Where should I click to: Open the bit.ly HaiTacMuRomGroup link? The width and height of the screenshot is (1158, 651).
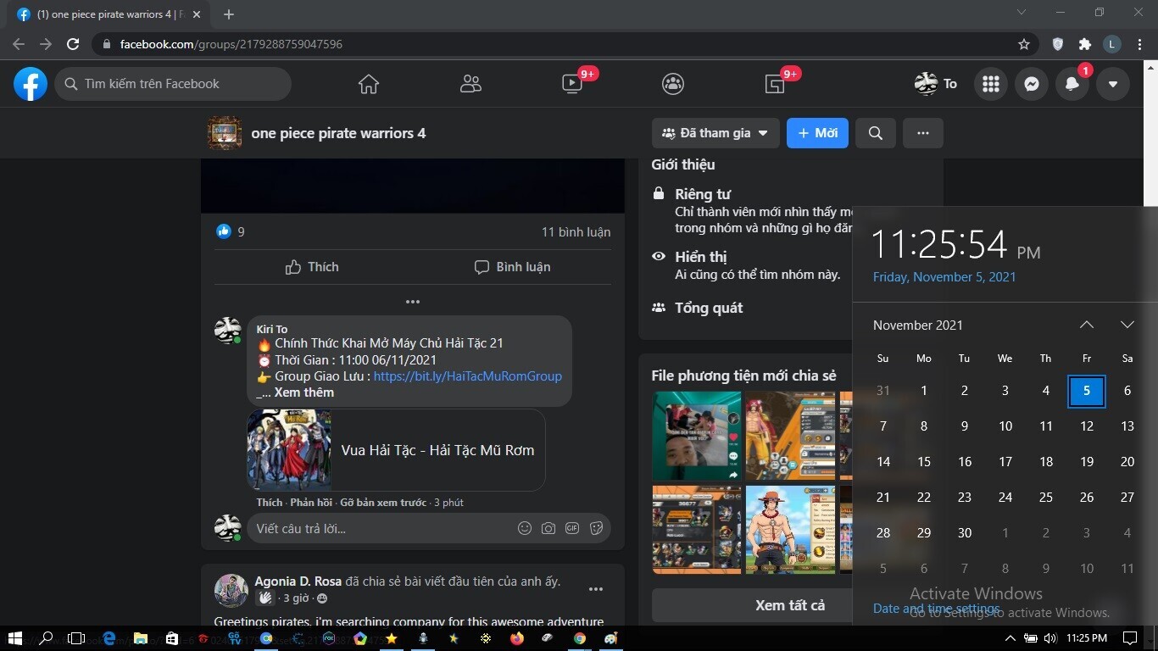click(x=468, y=376)
